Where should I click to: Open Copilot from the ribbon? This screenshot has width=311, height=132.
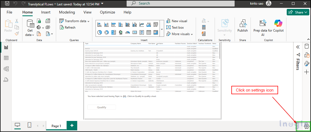tap(279, 26)
